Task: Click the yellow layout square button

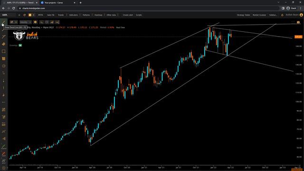Action: tap(30, 15)
